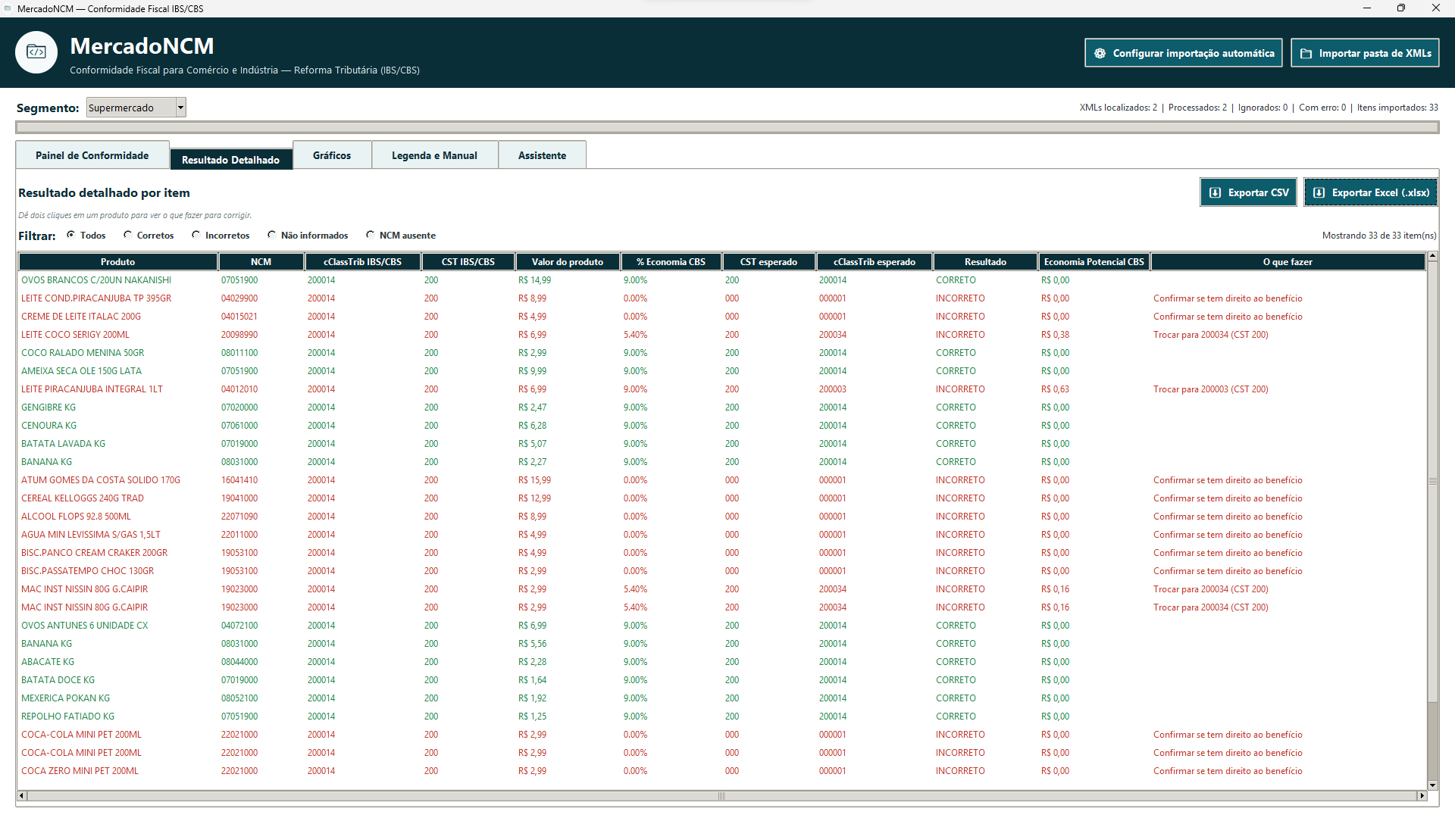Select row LEITE COCO SERIGY 200ML
The height and width of the screenshot is (818, 1455).
point(722,335)
